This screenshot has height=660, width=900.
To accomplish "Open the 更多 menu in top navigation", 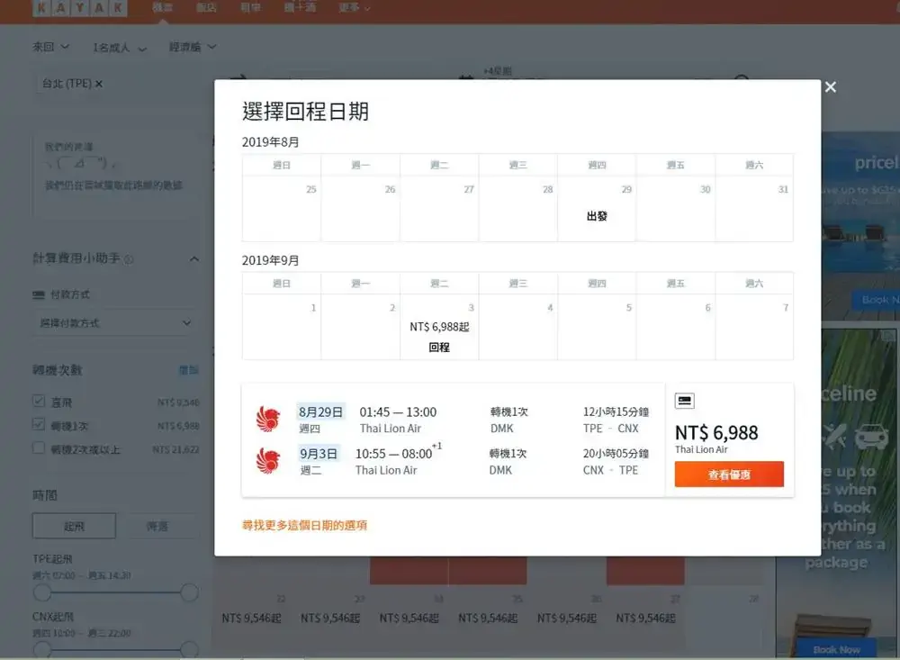I will (354, 7).
